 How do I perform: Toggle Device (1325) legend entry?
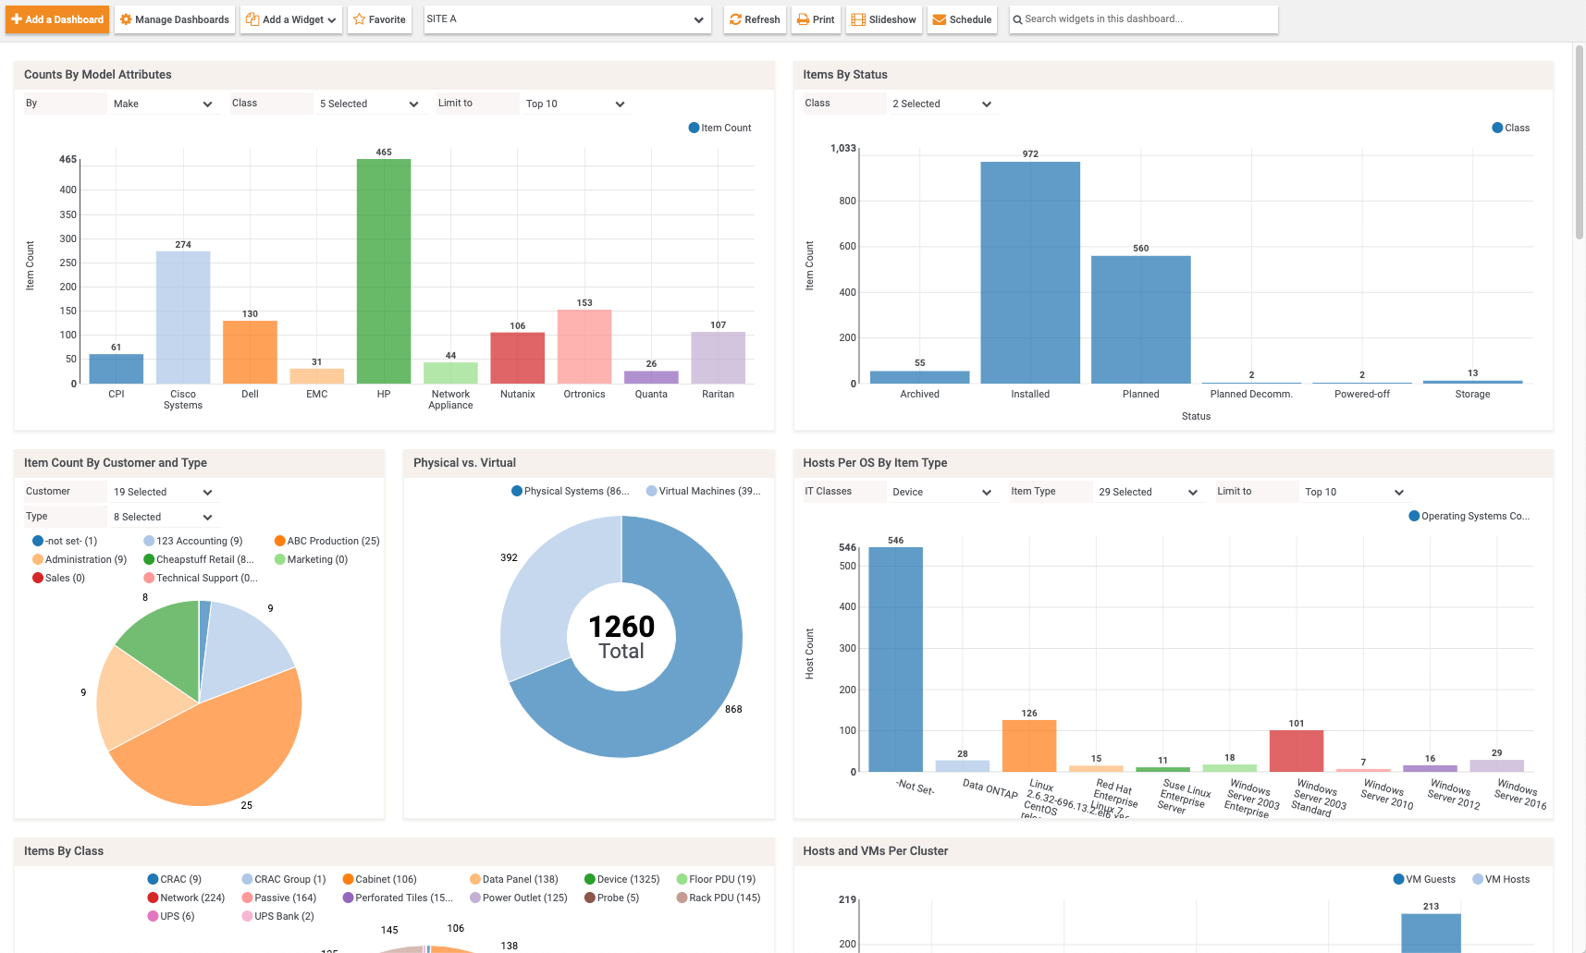(622, 880)
